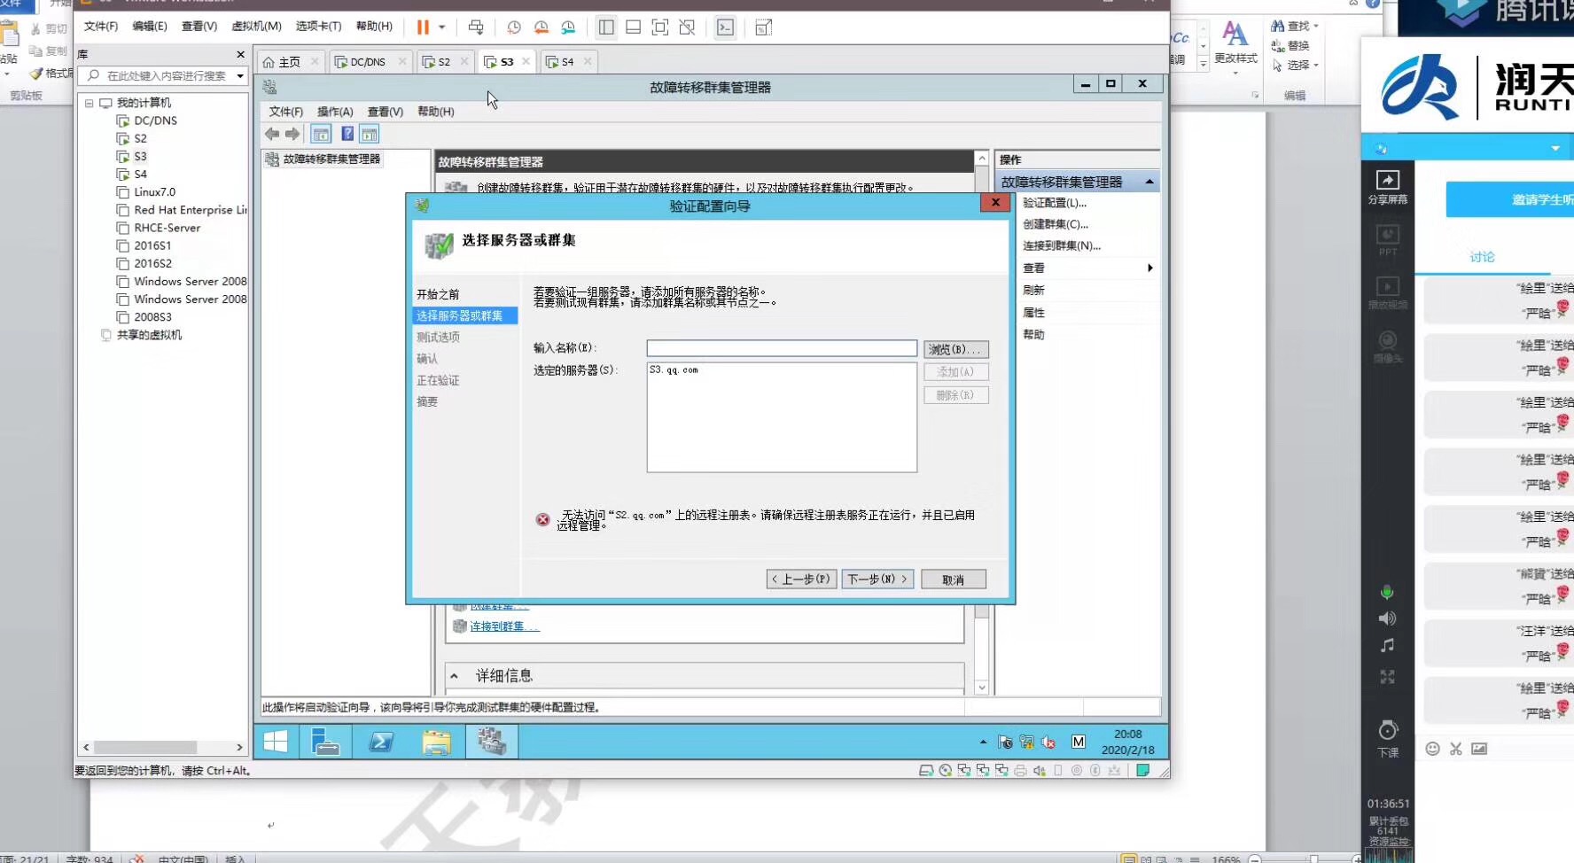Click the VMware pause virtual machine icon
Image resolution: width=1574 pixels, height=863 pixels.
click(x=423, y=27)
